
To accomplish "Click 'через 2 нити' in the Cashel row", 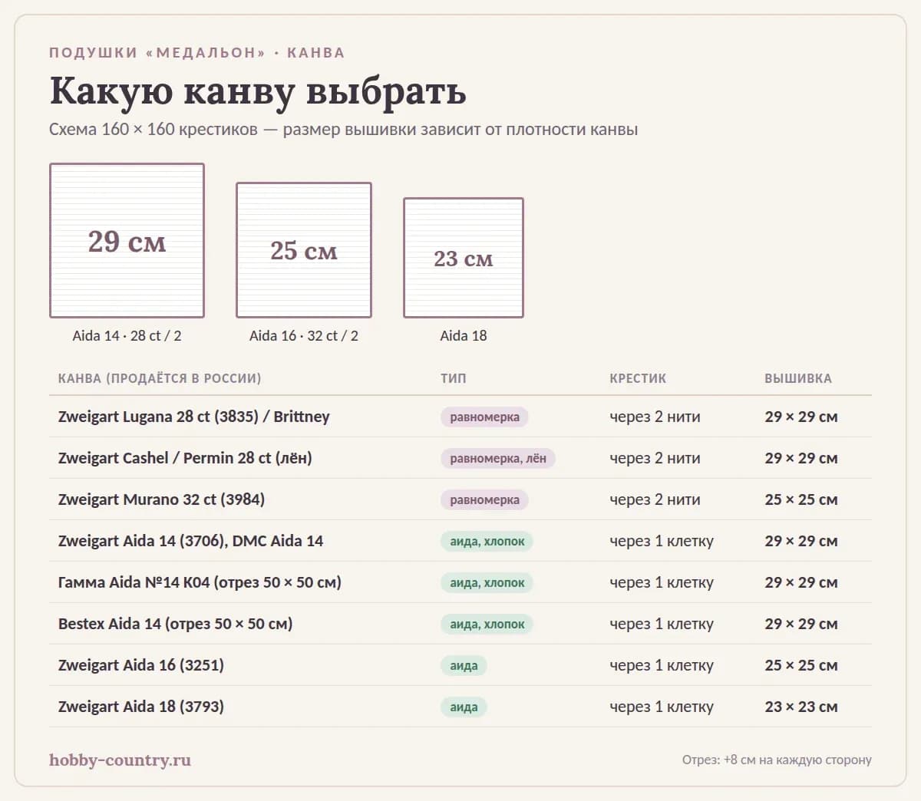I will (x=655, y=458).
